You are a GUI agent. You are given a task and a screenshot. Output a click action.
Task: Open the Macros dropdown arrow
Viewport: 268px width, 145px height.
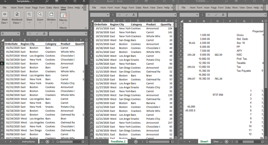pos(63,23)
